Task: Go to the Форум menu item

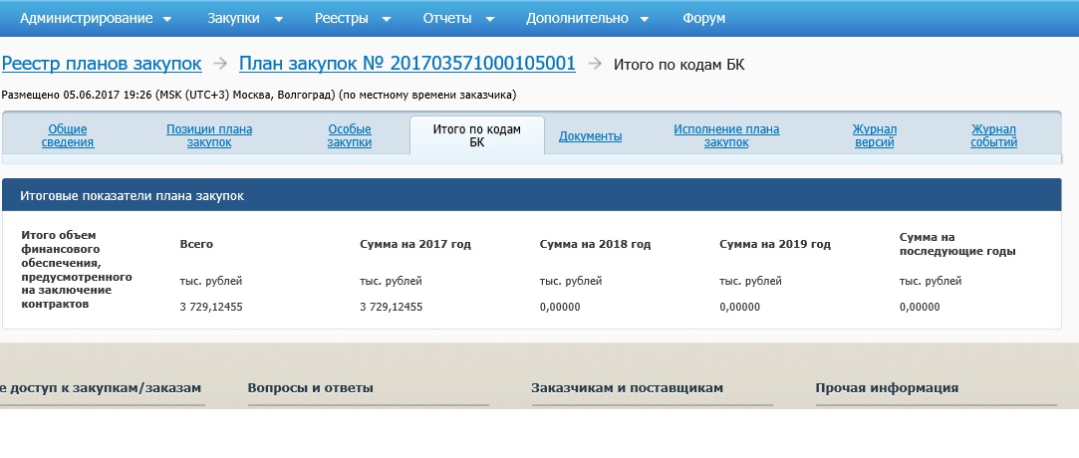Action: pos(703,18)
